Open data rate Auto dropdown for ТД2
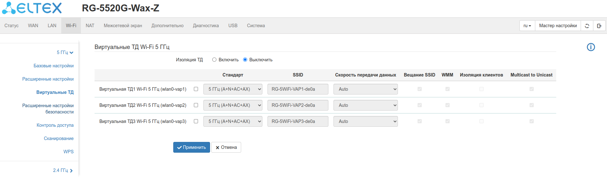607x177 pixels. click(365, 105)
